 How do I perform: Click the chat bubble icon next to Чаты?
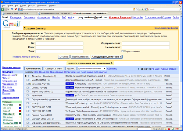click(x=9, y=78)
